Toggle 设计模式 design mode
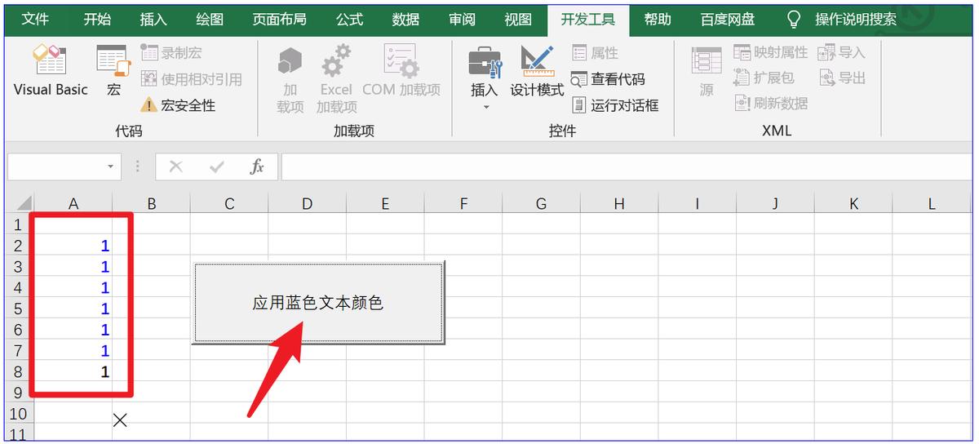Viewport: 979px width, 444px height. pos(537,71)
